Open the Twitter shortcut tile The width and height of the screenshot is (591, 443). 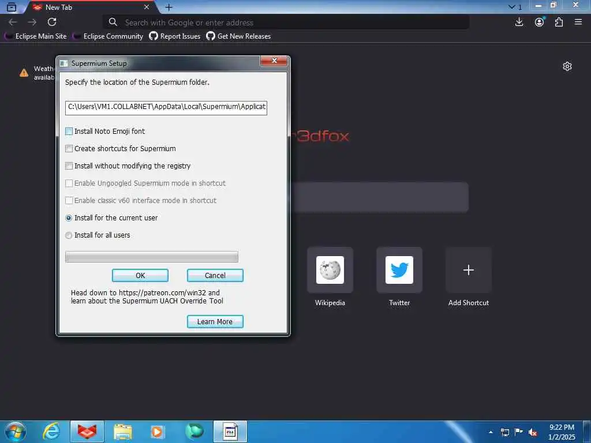pyautogui.click(x=399, y=270)
